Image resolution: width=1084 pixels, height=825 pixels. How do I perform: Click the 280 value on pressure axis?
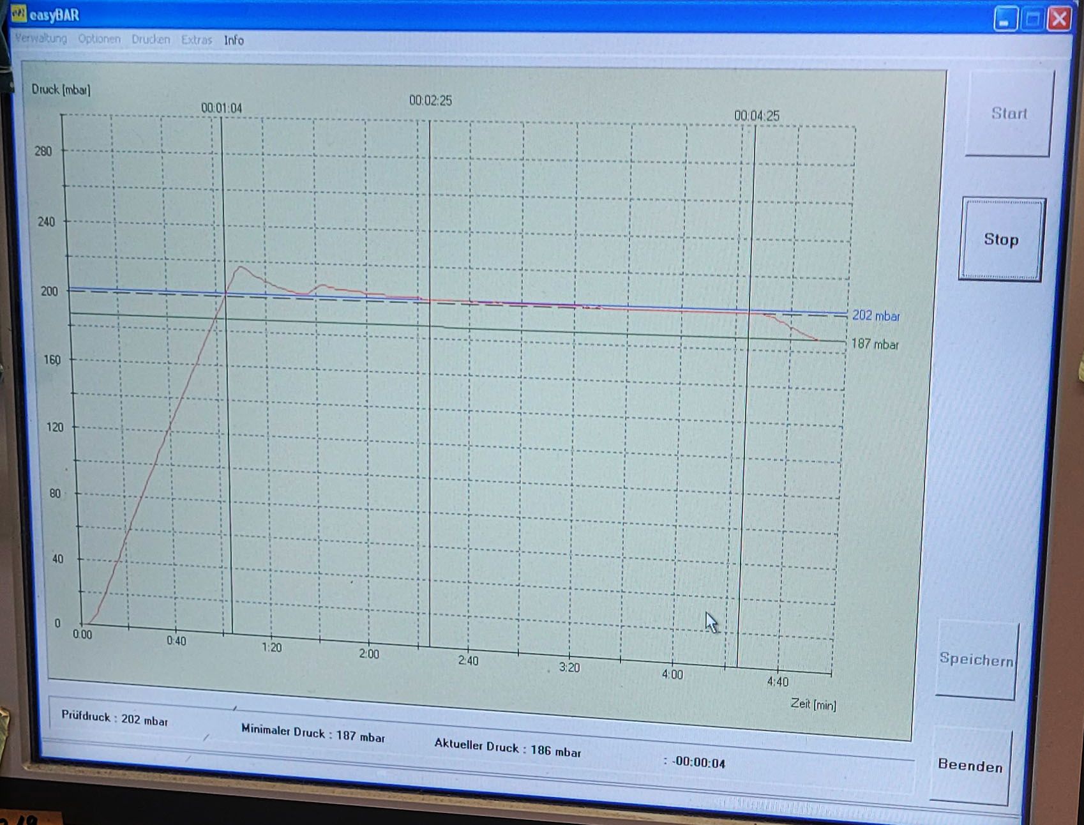pyautogui.click(x=43, y=151)
